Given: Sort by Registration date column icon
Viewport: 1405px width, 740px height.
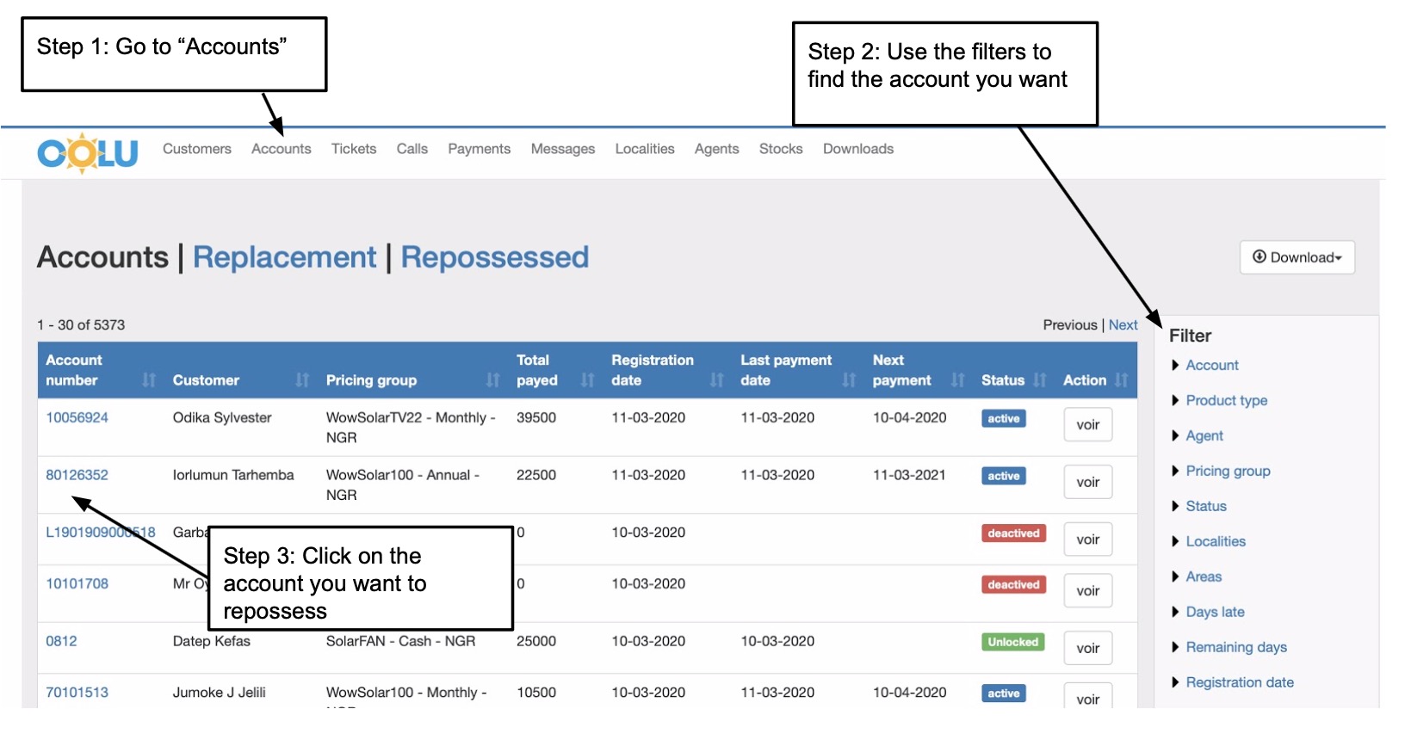Looking at the screenshot, I should pyautogui.click(x=716, y=380).
